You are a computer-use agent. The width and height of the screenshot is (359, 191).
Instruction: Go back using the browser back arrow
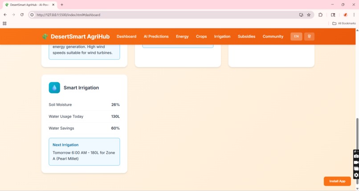5,15
